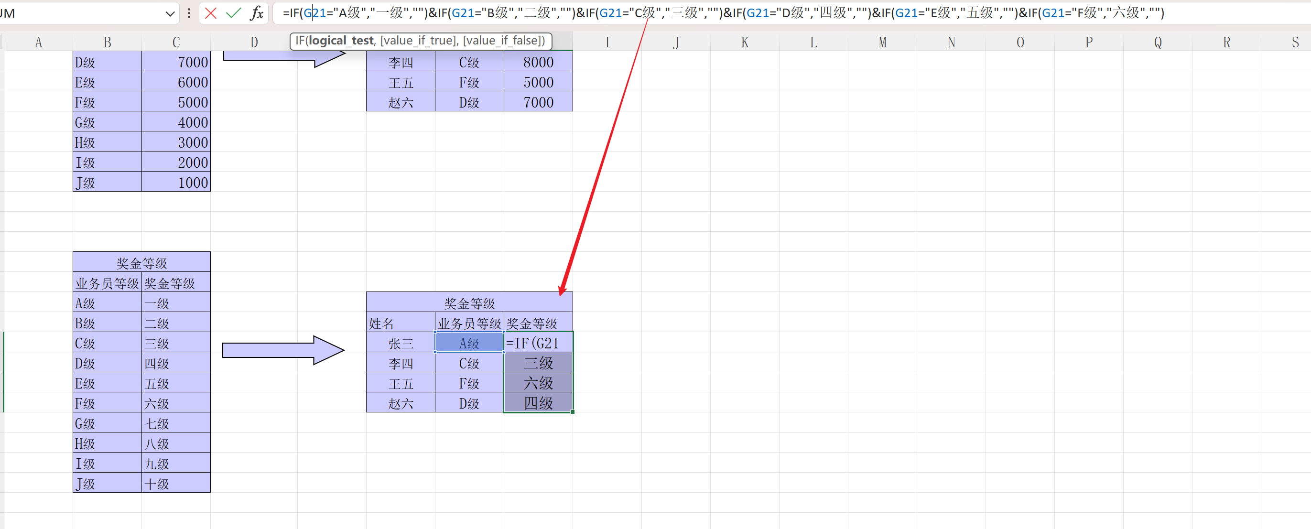Screen dimensions: 1311x529
Task: Expand the Name Box dropdown arrow
Action: coord(170,14)
